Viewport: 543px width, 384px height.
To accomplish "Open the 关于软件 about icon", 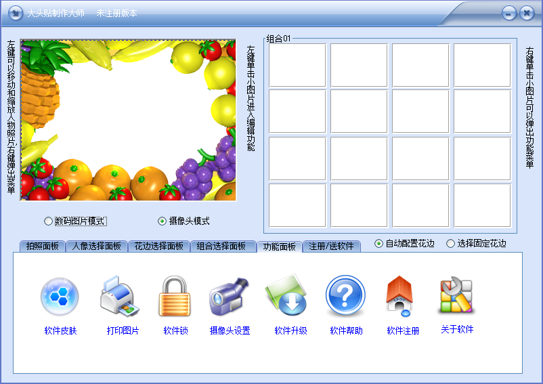I will tap(456, 296).
